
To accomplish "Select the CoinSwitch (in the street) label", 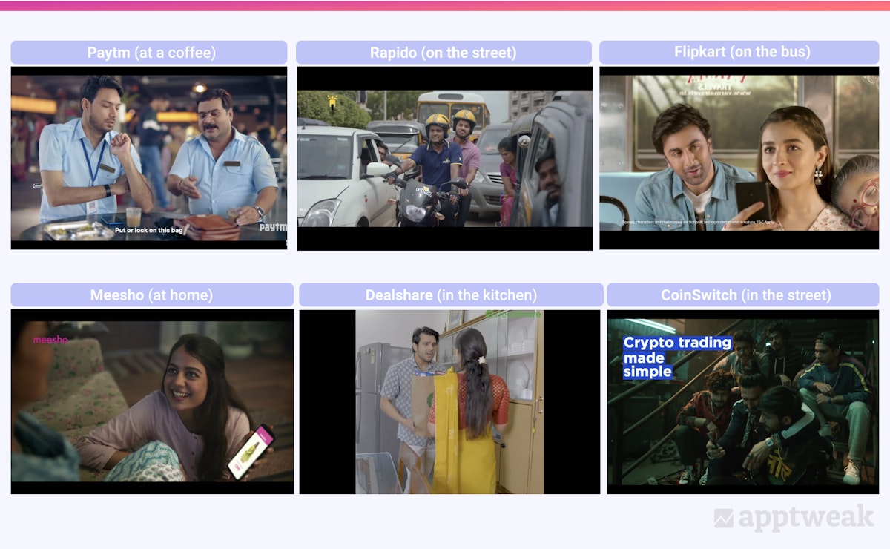I will coord(742,295).
